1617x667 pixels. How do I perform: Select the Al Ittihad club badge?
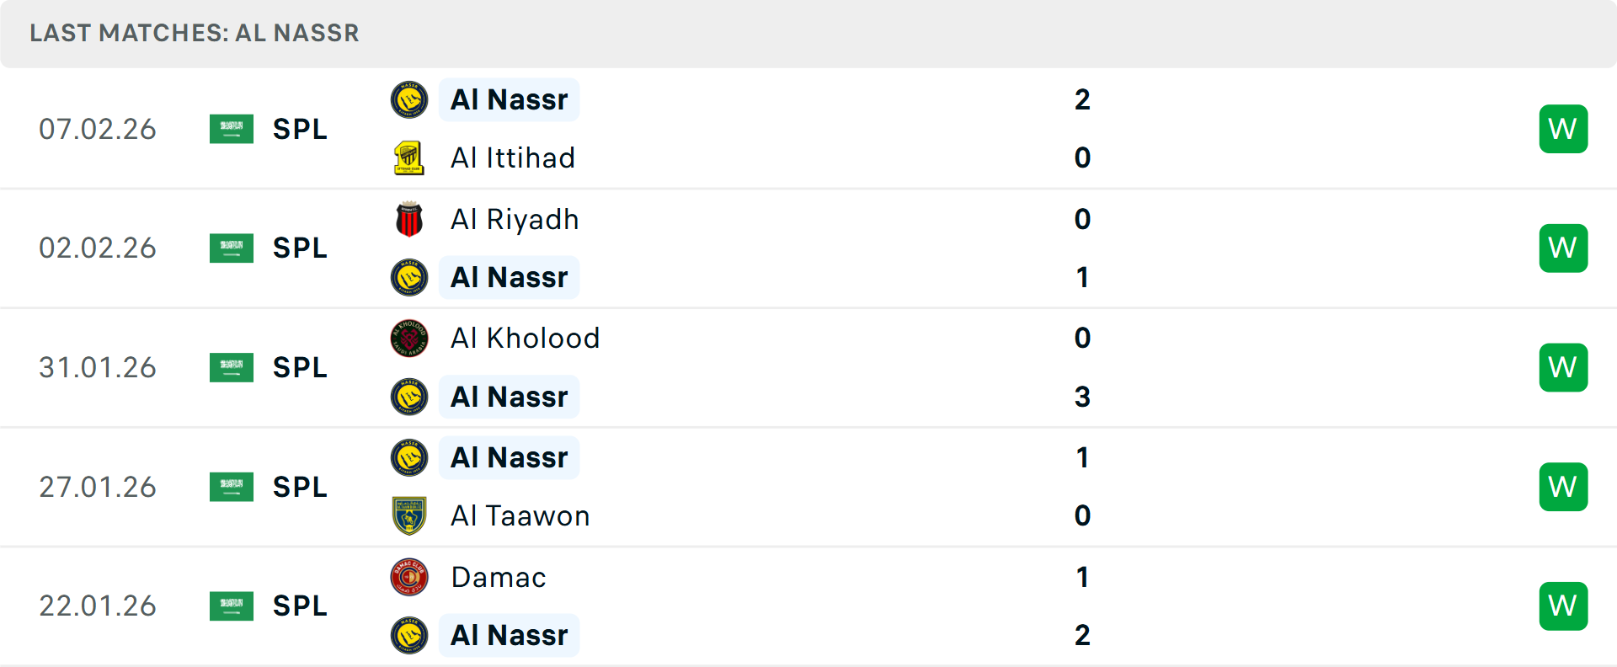pyautogui.click(x=408, y=157)
